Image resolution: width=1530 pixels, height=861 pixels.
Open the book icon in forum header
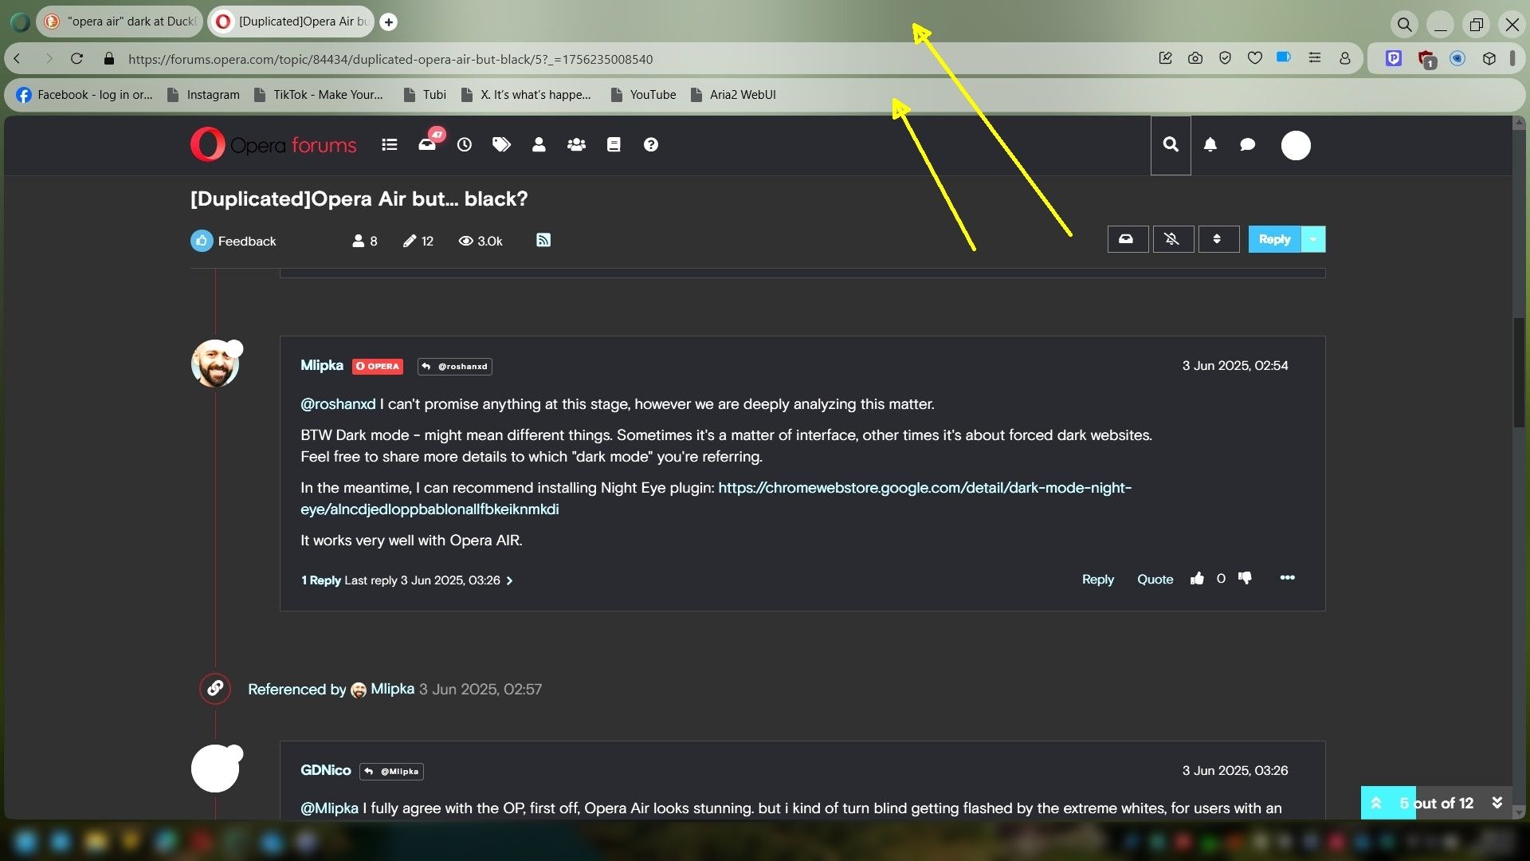coord(614,145)
